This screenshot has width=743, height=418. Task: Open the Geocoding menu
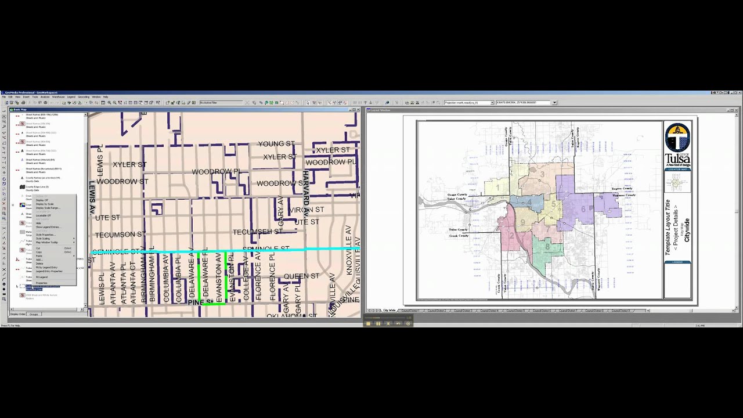84,97
